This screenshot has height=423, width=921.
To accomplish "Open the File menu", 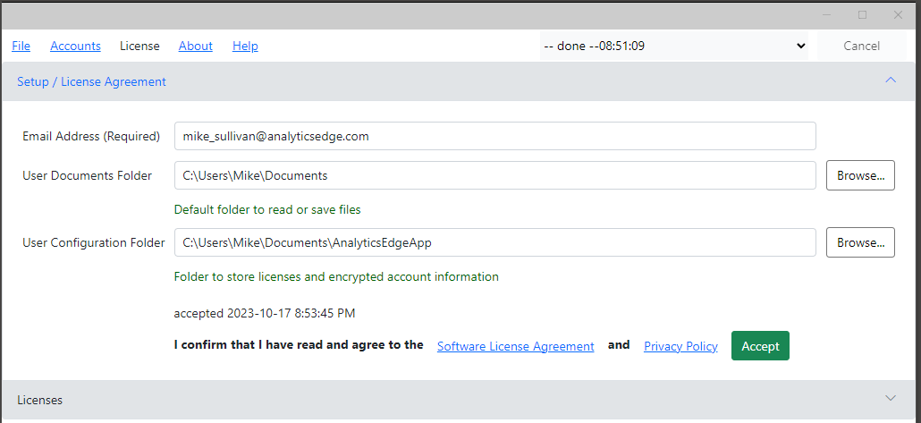I will (21, 46).
